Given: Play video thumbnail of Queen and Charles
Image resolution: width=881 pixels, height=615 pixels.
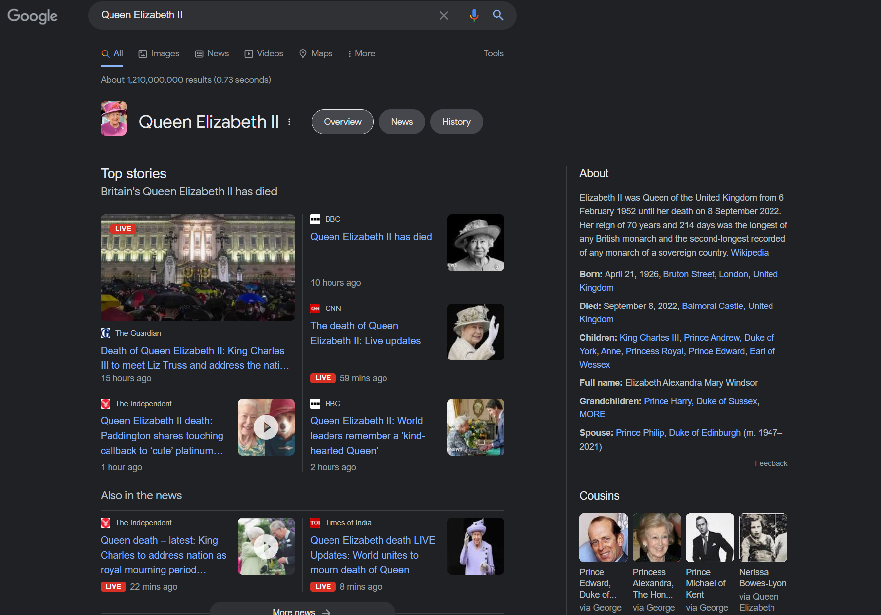Looking at the screenshot, I should pos(266,546).
